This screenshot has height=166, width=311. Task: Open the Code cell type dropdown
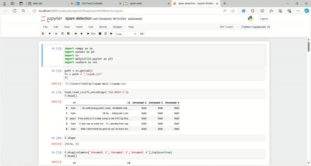(x=126, y=34)
